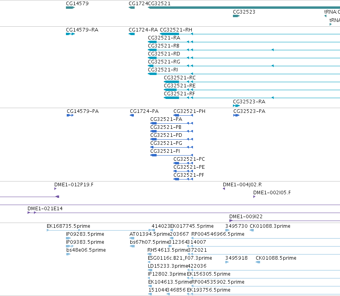Select the 3495730 EST label
Screen dimensions: 340x296
tap(237, 226)
